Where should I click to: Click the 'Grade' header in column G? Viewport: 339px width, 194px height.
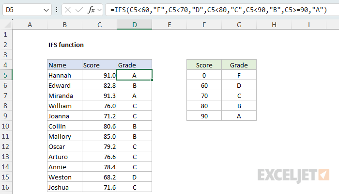pyautogui.click(x=239, y=65)
